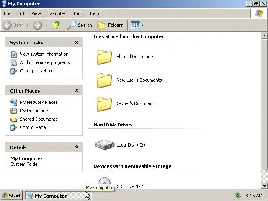Go up one folder level icon
Image resolution: width=268 pixels, height=201 pixels.
coord(57,25)
